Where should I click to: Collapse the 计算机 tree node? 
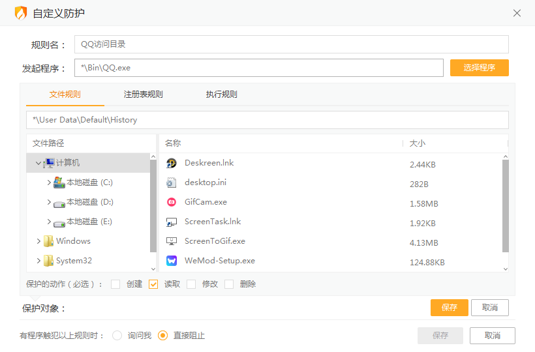38,163
